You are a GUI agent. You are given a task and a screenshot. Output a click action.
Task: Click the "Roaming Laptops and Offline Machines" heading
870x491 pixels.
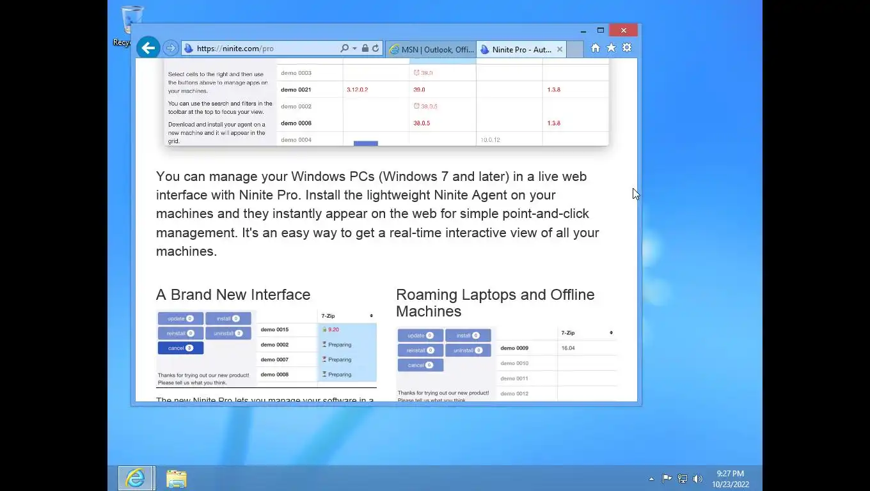[x=495, y=303]
